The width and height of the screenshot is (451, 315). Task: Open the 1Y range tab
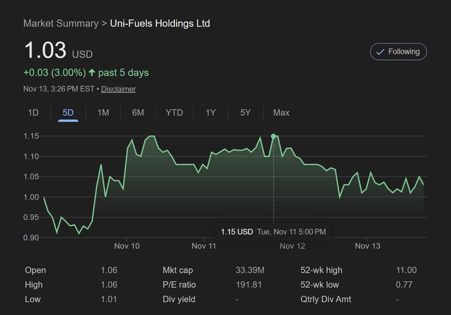click(210, 112)
